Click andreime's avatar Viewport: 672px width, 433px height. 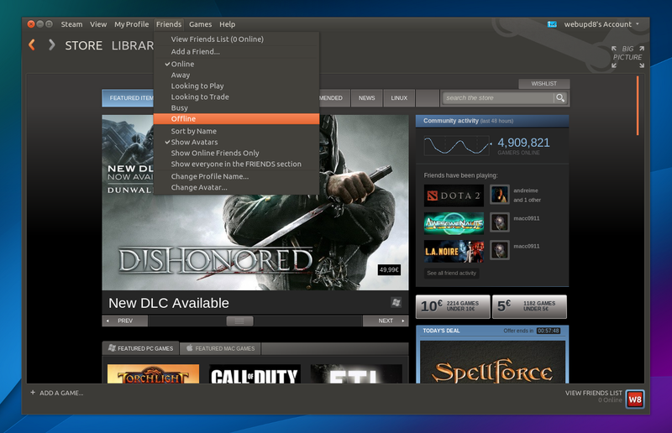click(x=500, y=195)
